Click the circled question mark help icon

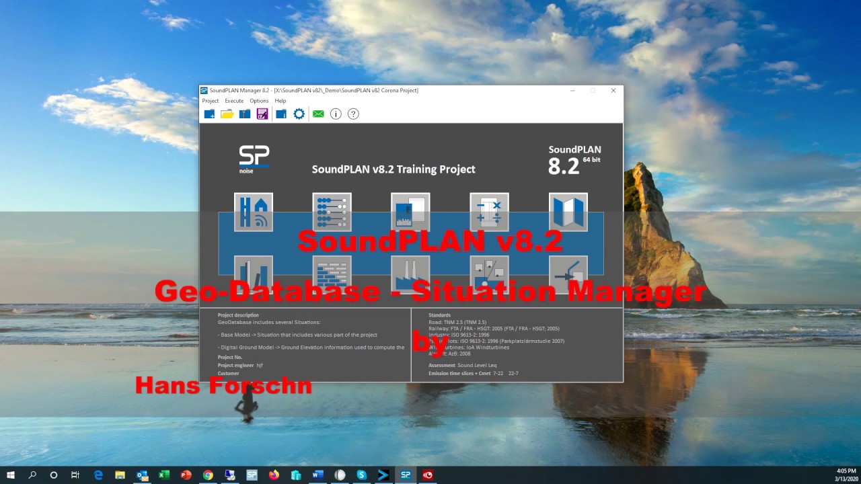pos(353,114)
